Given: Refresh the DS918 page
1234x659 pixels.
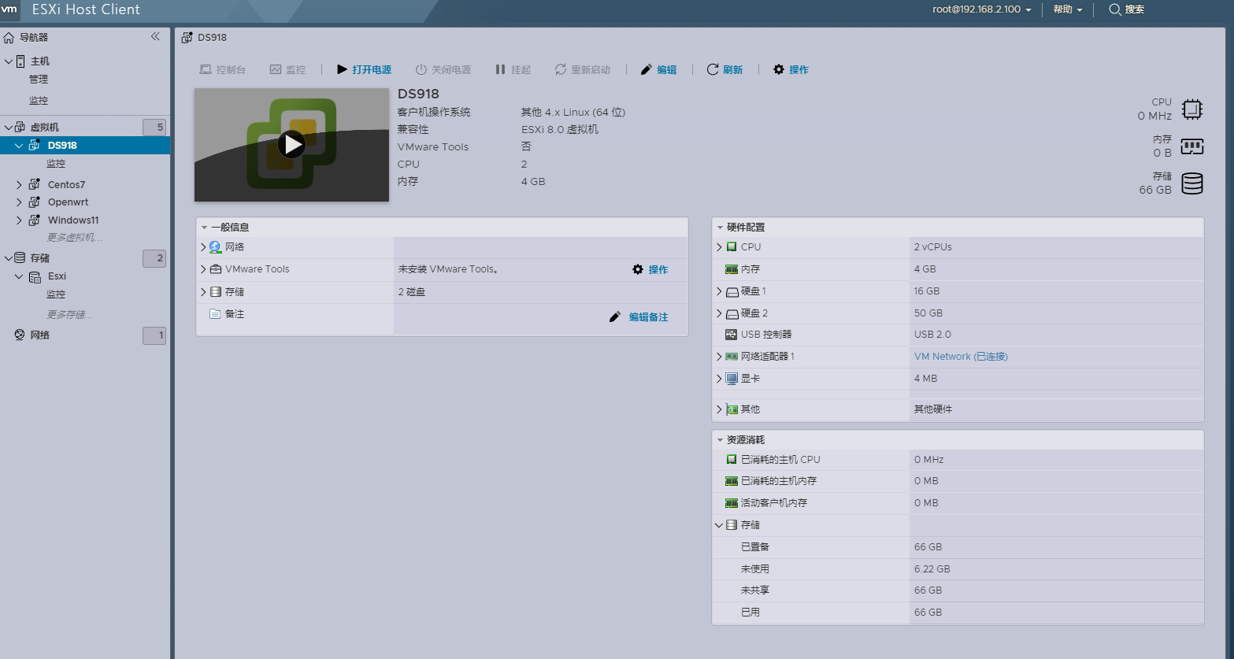Looking at the screenshot, I should 725,69.
